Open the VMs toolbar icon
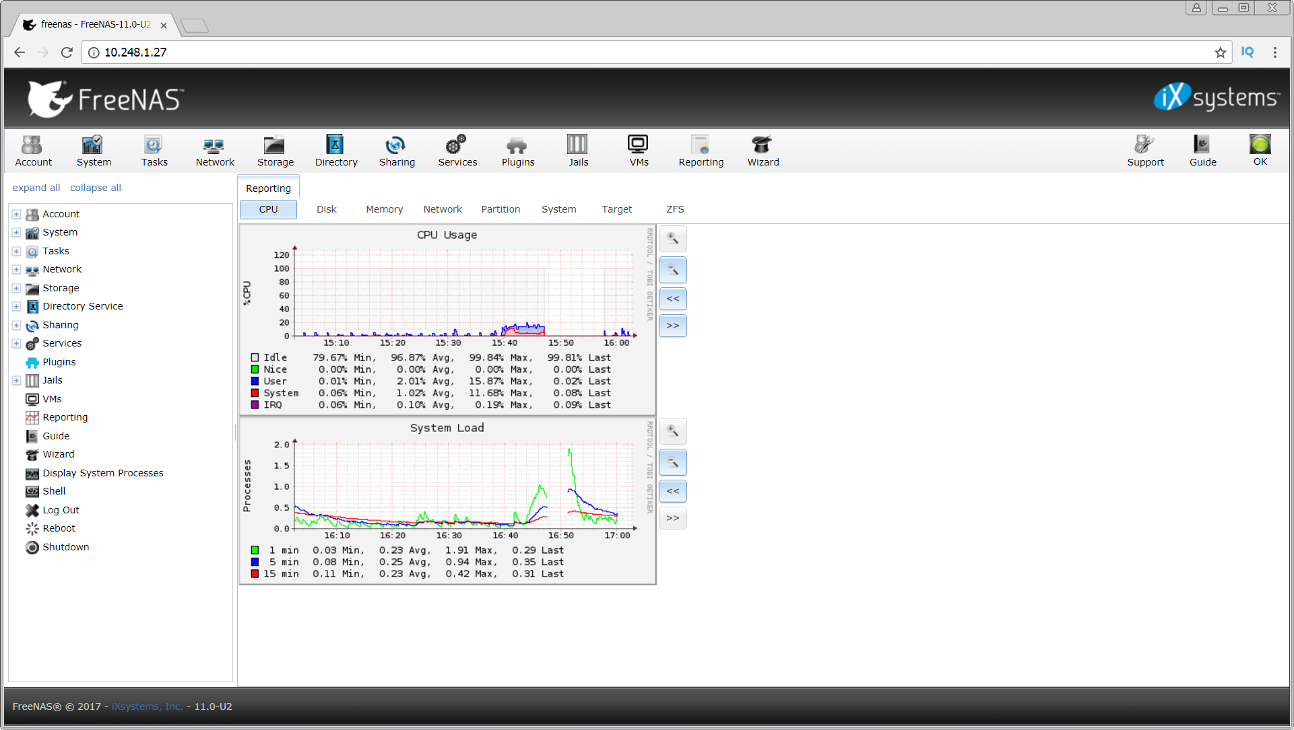Viewport: 1294px width, 730px height. click(x=639, y=151)
